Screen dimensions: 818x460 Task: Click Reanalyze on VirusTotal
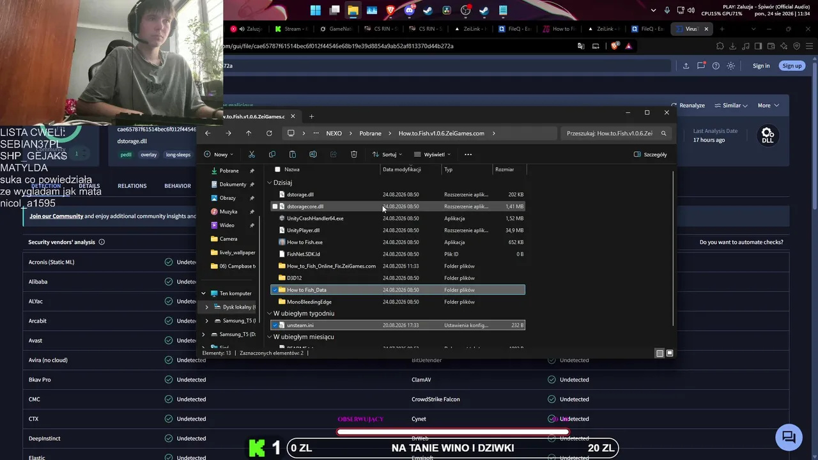click(x=688, y=105)
